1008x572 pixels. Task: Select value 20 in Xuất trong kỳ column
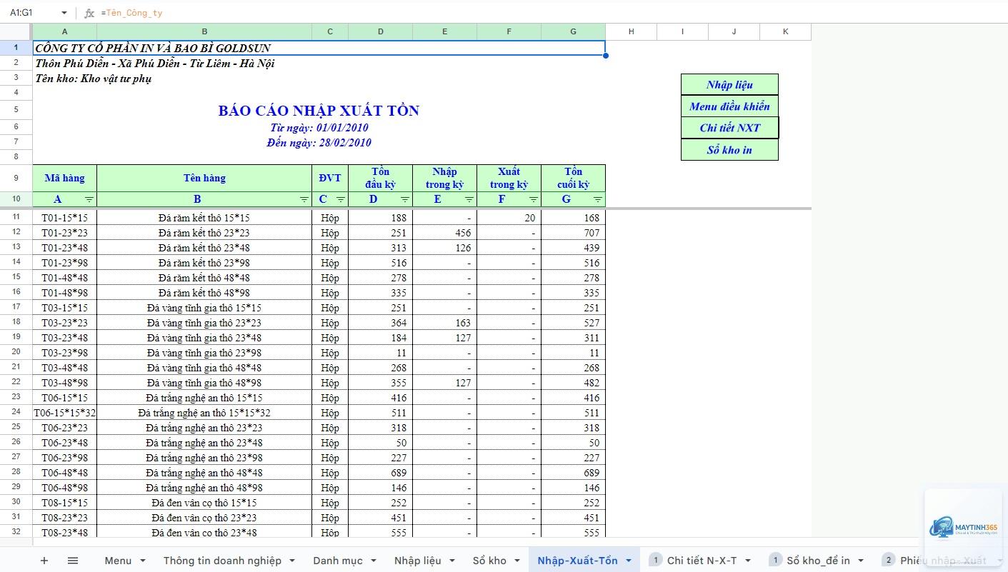pyautogui.click(x=509, y=217)
